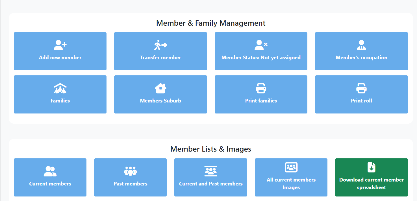Click the Member's occupation businessman icon
The width and height of the screenshot is (417, 201).
point(361,45)
